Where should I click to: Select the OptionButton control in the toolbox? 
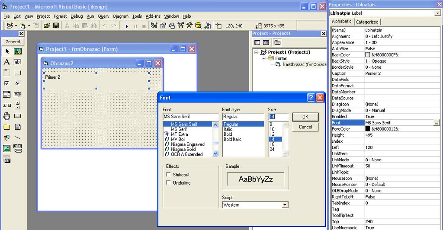tap(17, 83)
